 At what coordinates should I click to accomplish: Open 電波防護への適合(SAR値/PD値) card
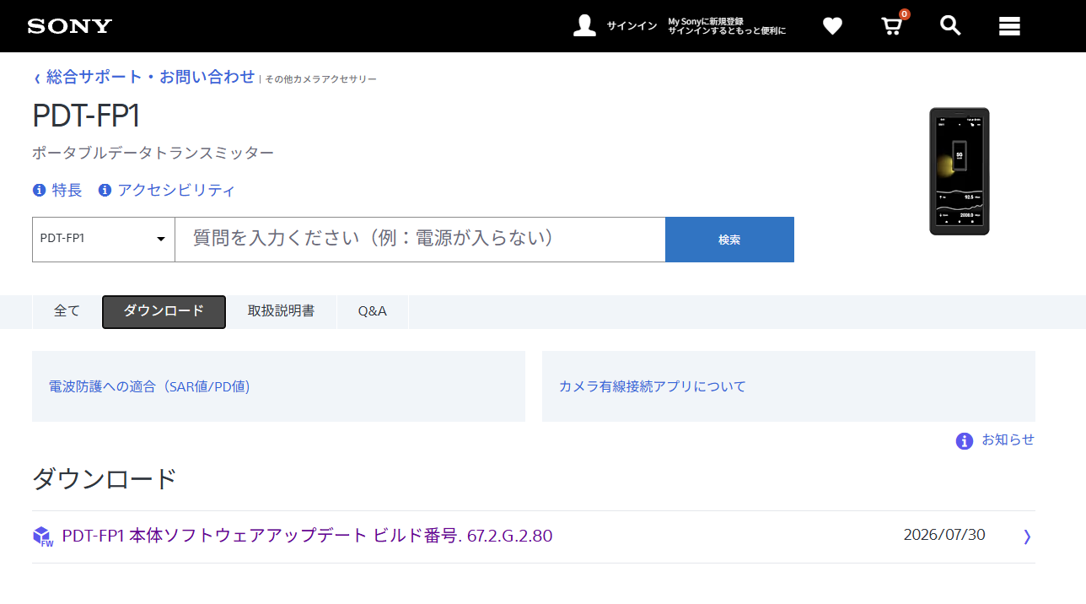[278, 386]
